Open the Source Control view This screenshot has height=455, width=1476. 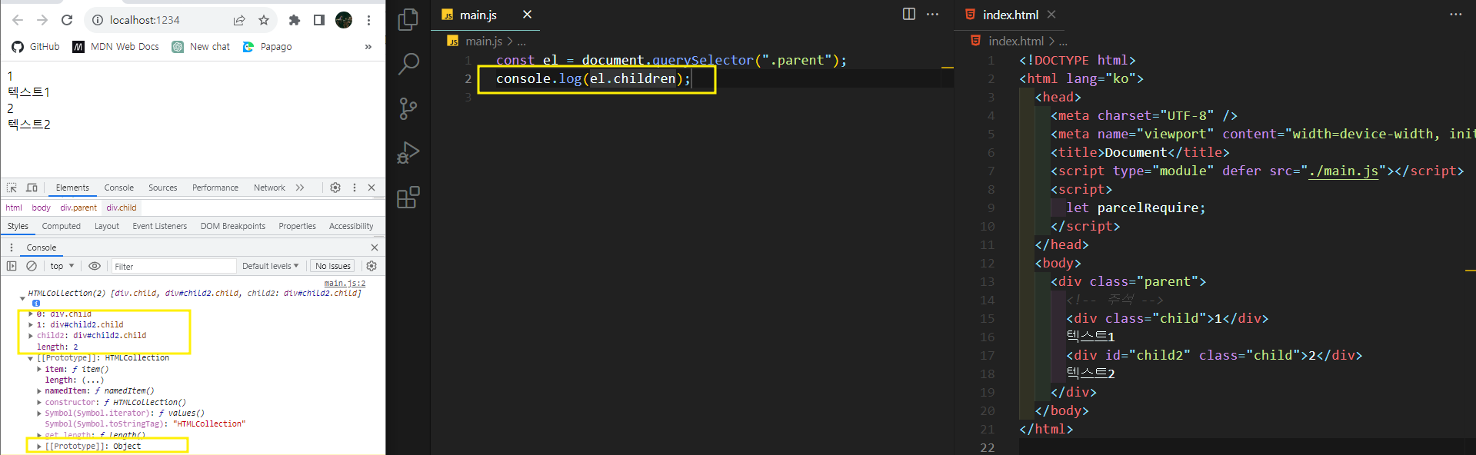pos(408,108)
